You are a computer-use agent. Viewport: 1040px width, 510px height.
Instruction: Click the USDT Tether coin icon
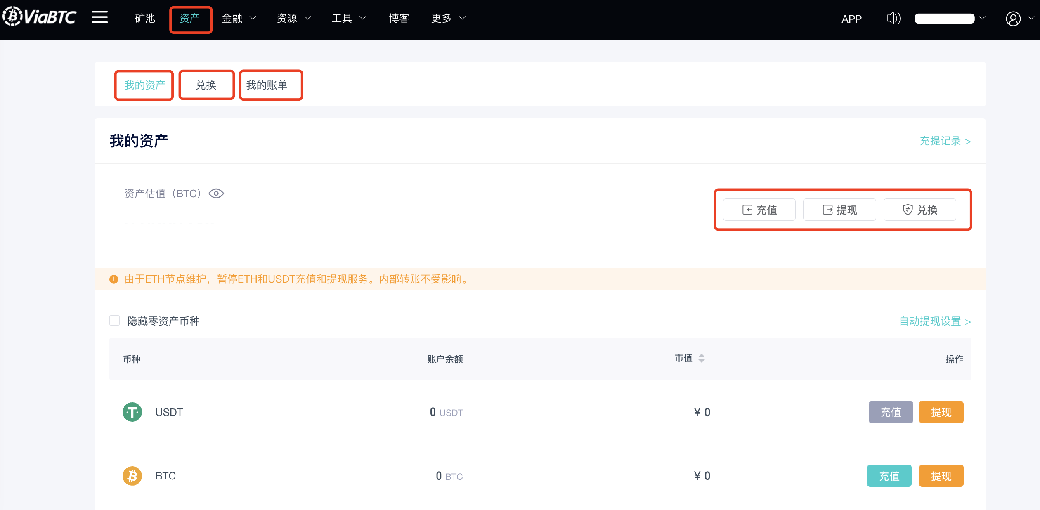point(132,412)
